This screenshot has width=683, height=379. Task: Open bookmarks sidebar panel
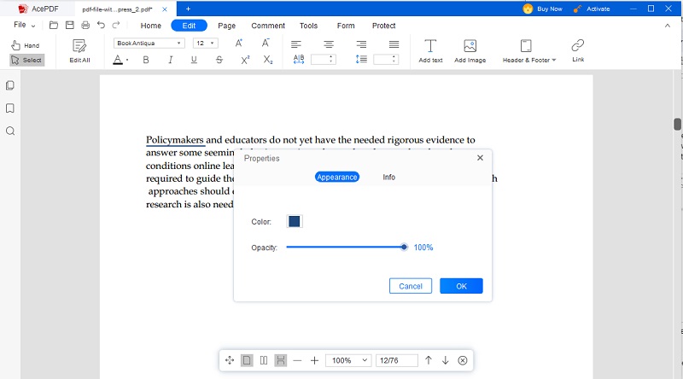10,108
